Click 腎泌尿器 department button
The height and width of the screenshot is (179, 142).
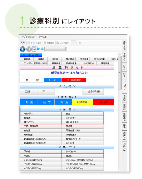pos(69,59)
